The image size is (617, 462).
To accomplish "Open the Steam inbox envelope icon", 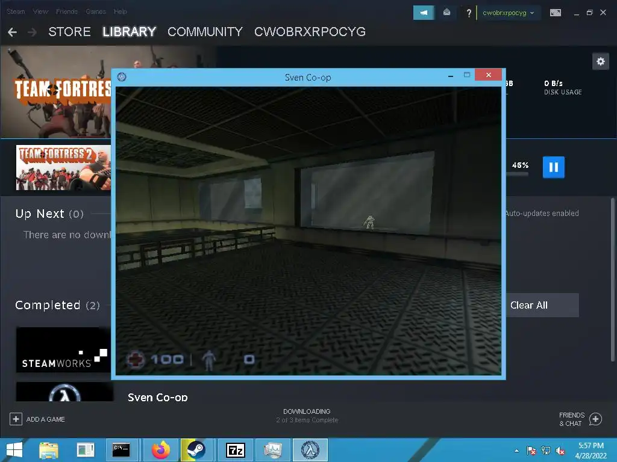I will pos(446,13).
